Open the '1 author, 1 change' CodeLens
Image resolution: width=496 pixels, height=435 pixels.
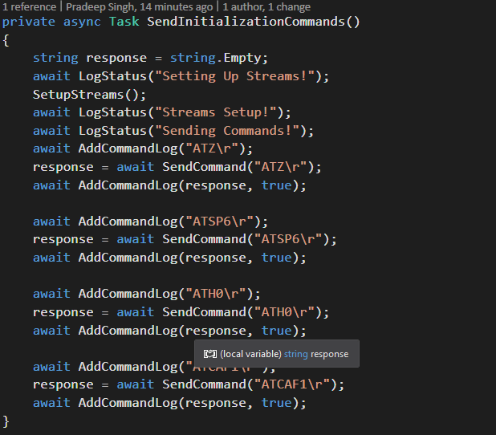tap(266, 6)
